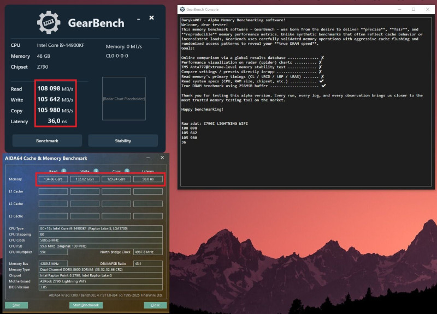Click the AIDA64 version footer text
Screen dimensions: 437x314
pos(105,295)
